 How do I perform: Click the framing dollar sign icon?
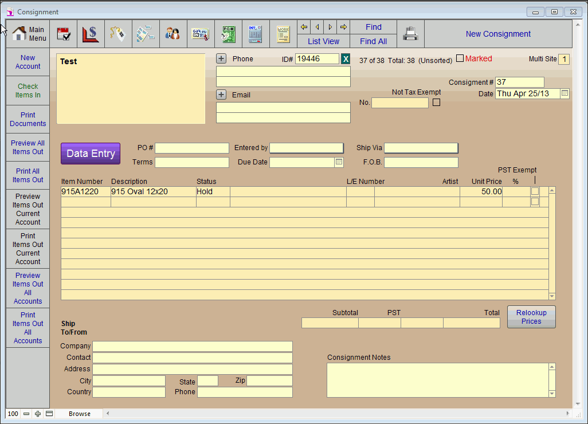pos(91,34)
